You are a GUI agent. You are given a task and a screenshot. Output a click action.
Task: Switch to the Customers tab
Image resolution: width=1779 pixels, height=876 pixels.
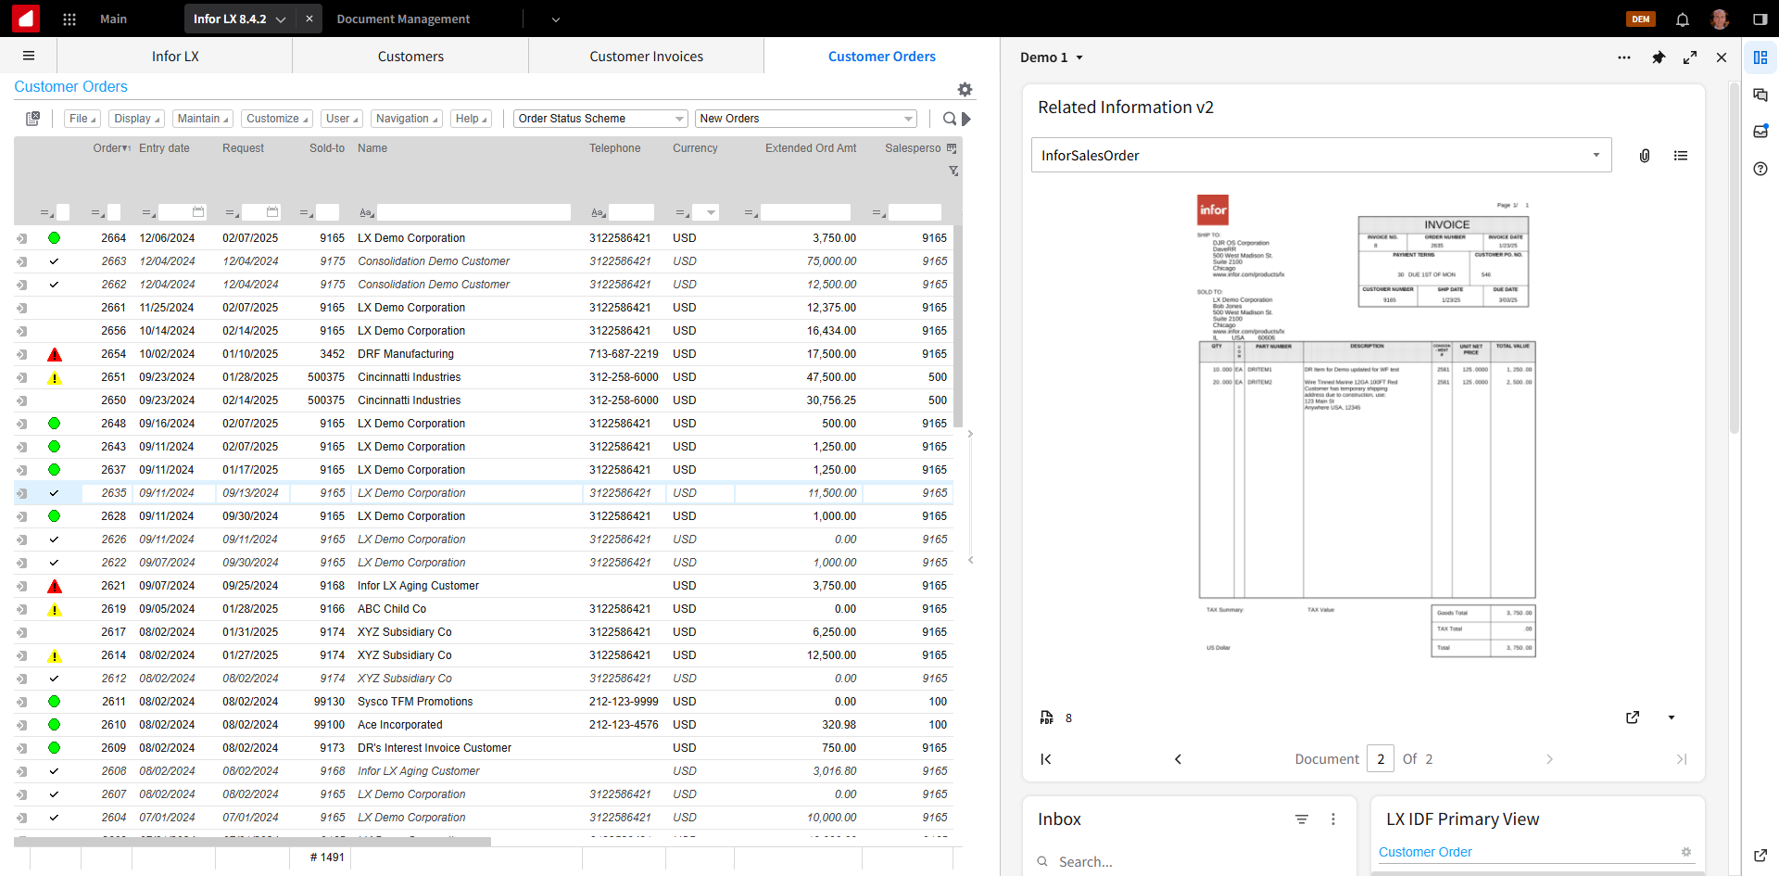pos(410,56)
